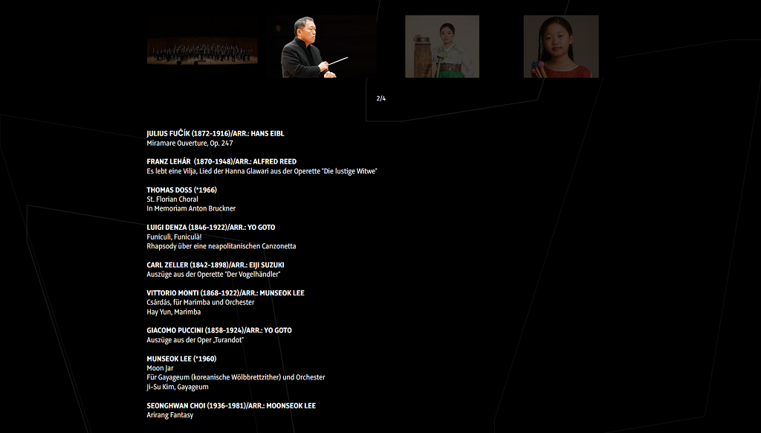Select the Giacomo Puccini composer heading
Screen dimensions: 761x433
tap(219, 330)
